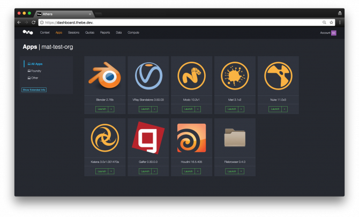Open Nuke launch options dropdown arrow

coord(285,109)
